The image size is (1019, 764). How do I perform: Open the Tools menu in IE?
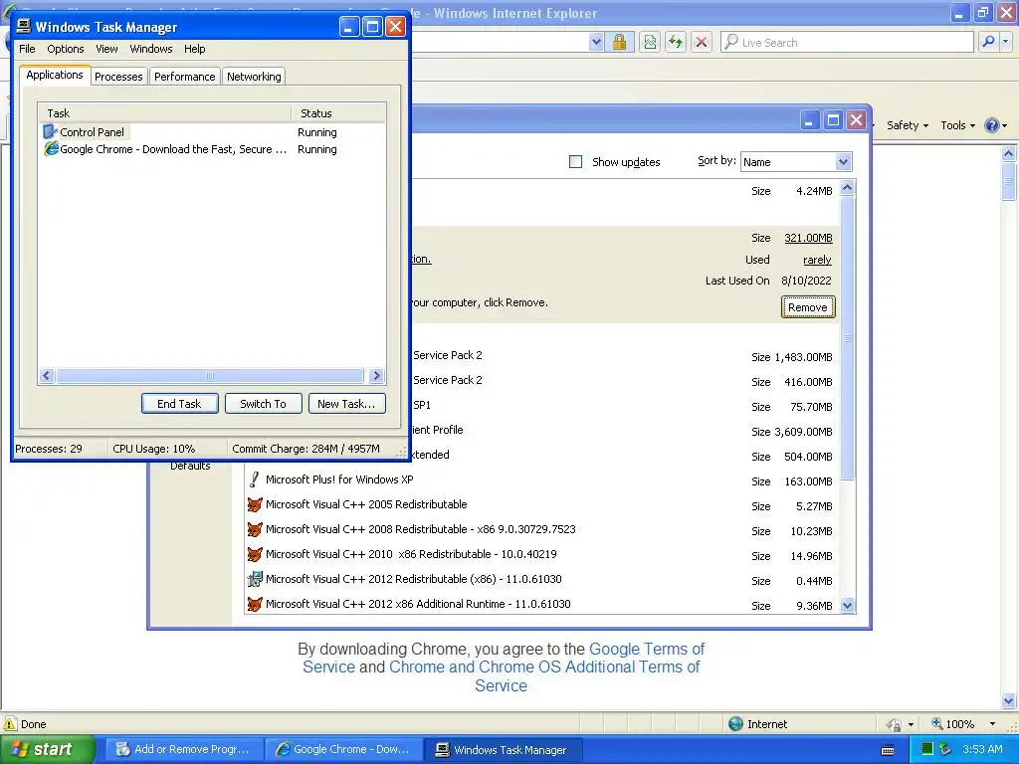pos(957,125)
